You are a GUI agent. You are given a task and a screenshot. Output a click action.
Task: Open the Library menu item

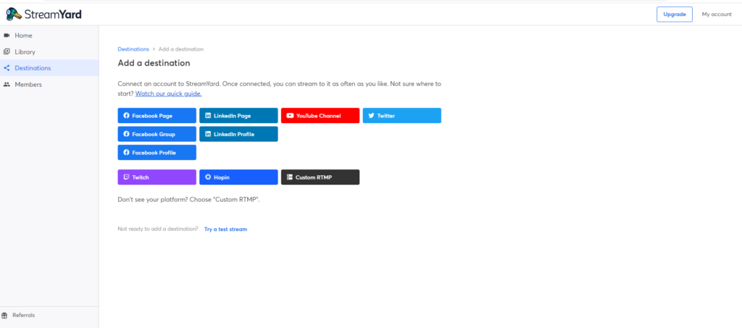tap(49, 51)
